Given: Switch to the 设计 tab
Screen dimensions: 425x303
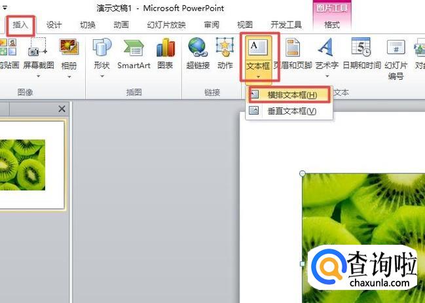Looking at the screenshot, I should pyautogui.click(x=54, y=25).
